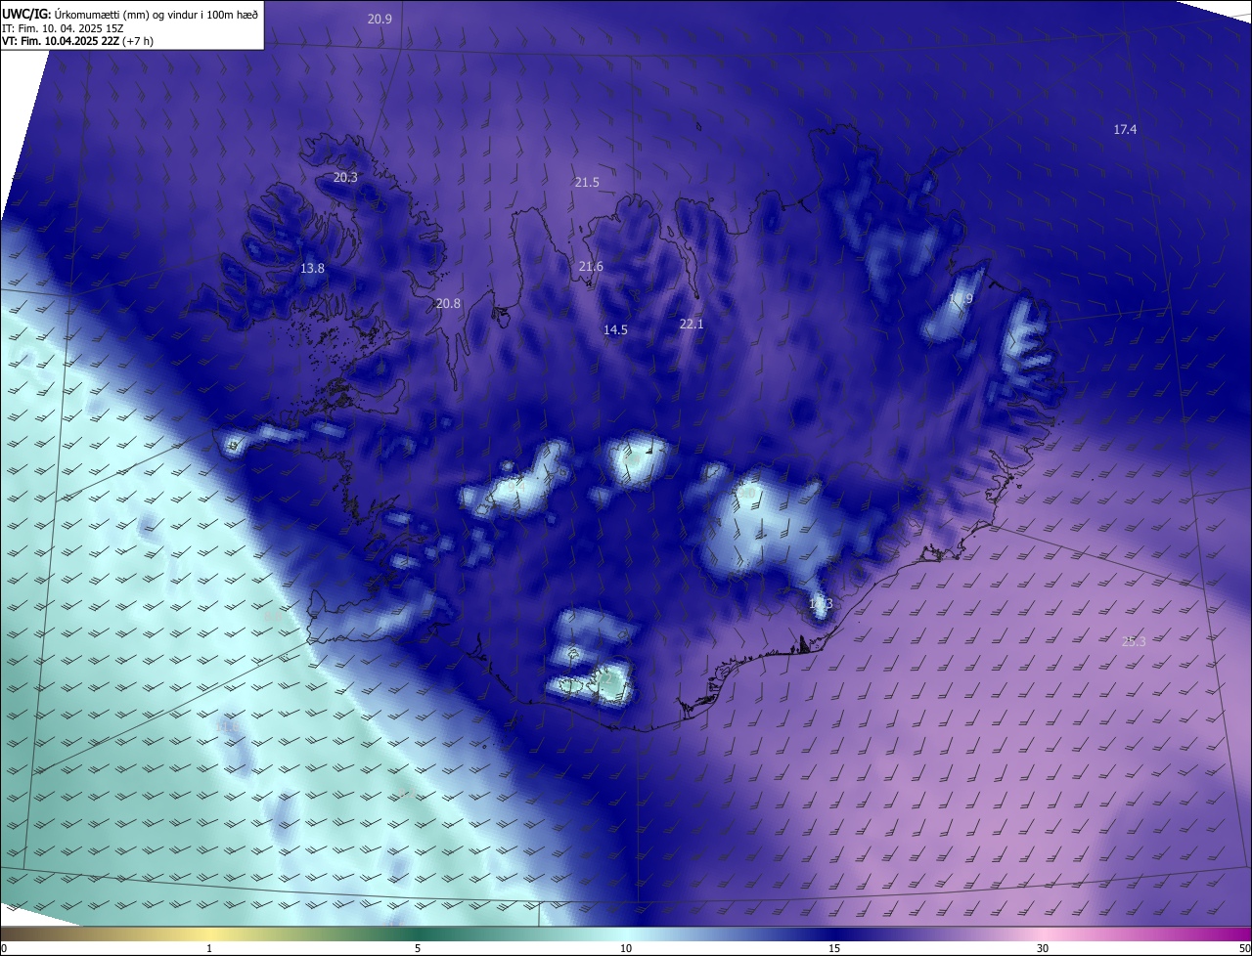Click the 20.9 value on the map

[380, 20]
